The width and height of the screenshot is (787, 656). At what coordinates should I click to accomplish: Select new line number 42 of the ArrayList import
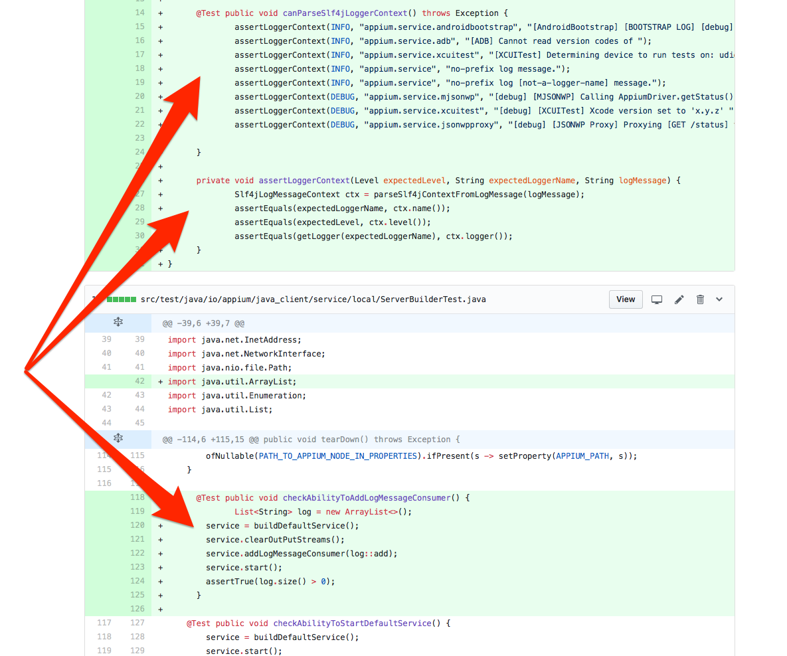pyautogui.click(x=139, y=381)
